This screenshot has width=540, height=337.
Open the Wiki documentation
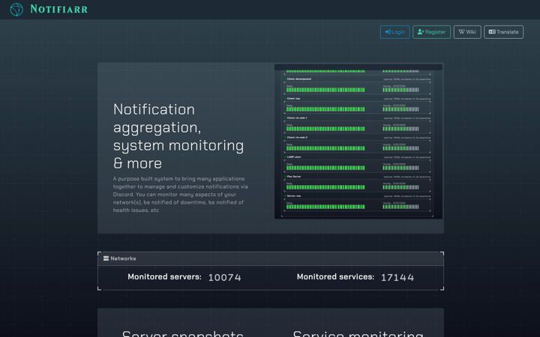[467, 32]
